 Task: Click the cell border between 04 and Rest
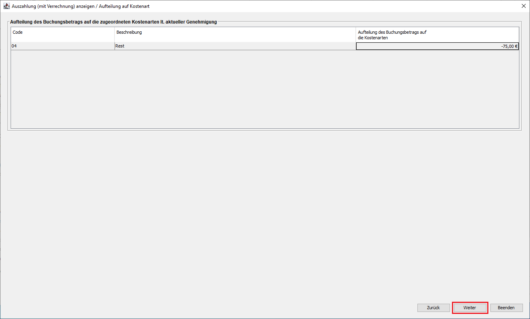[114, 46]
